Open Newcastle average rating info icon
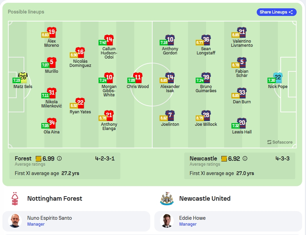This screenshot has height=235, width=306. click(245, 158)
